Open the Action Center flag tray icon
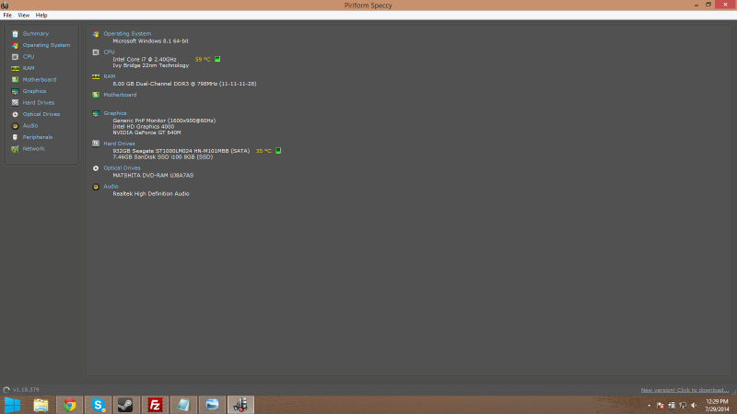Image resolution: width=737 pixels, height=414 pixels. tap(661, 405)
